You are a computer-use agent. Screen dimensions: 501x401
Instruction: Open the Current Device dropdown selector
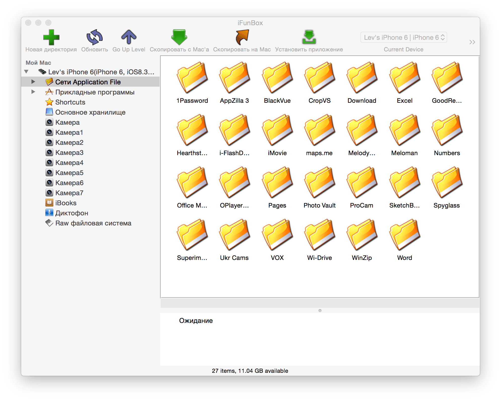(x=404, y=38)
